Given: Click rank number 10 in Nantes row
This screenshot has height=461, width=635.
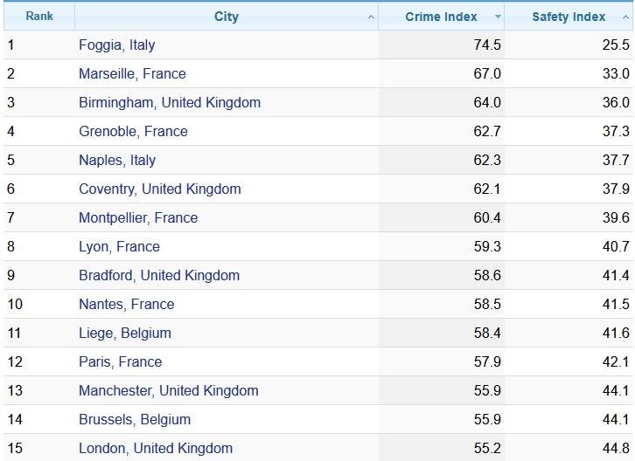Looking at the screenshot, I should coord(15,304).
